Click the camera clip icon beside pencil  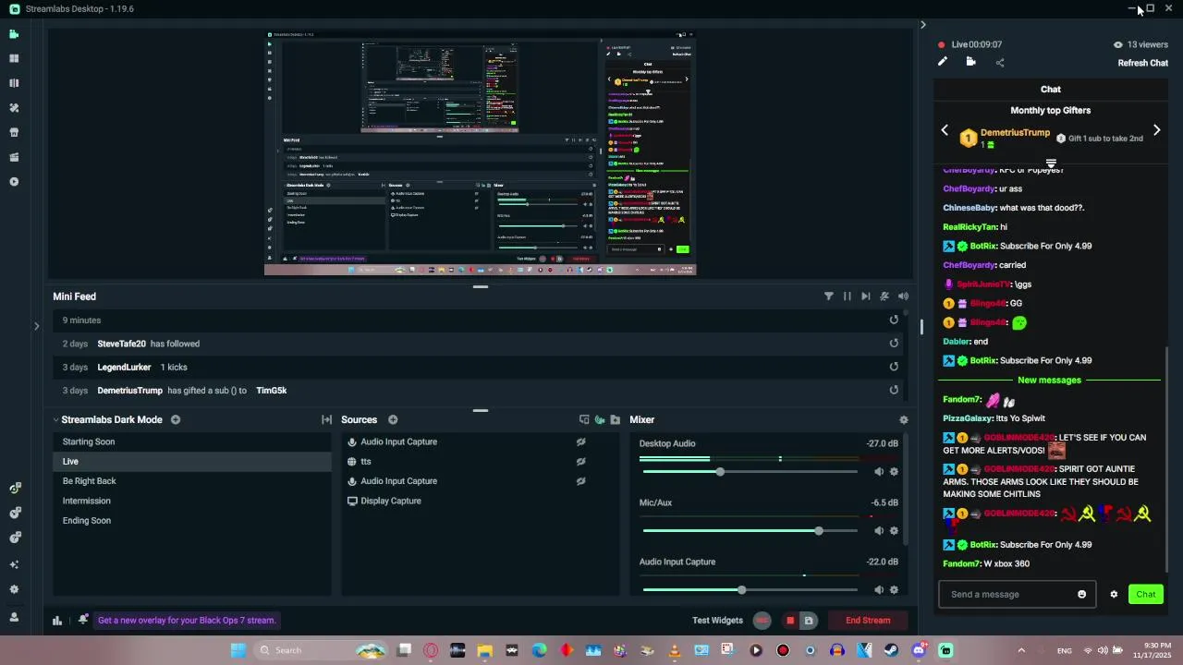(x=970, y=62)
